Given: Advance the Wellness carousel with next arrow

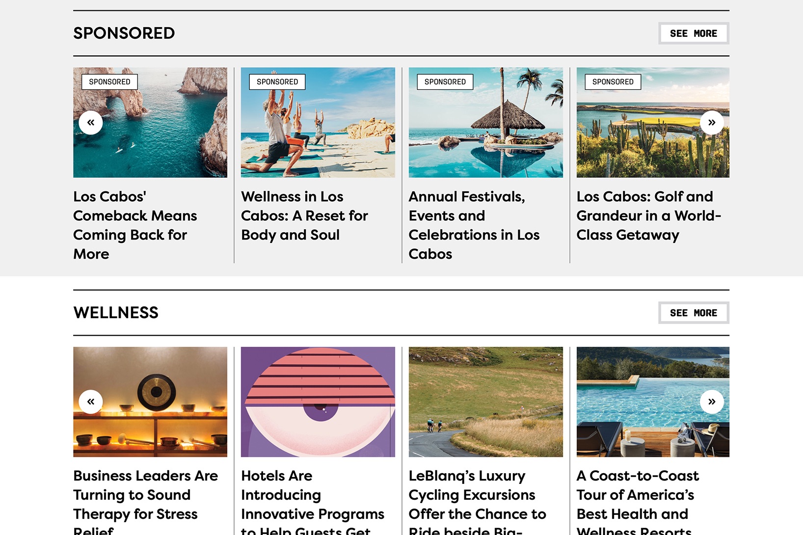Looking at the screenshot, I should tap(712, 402).
